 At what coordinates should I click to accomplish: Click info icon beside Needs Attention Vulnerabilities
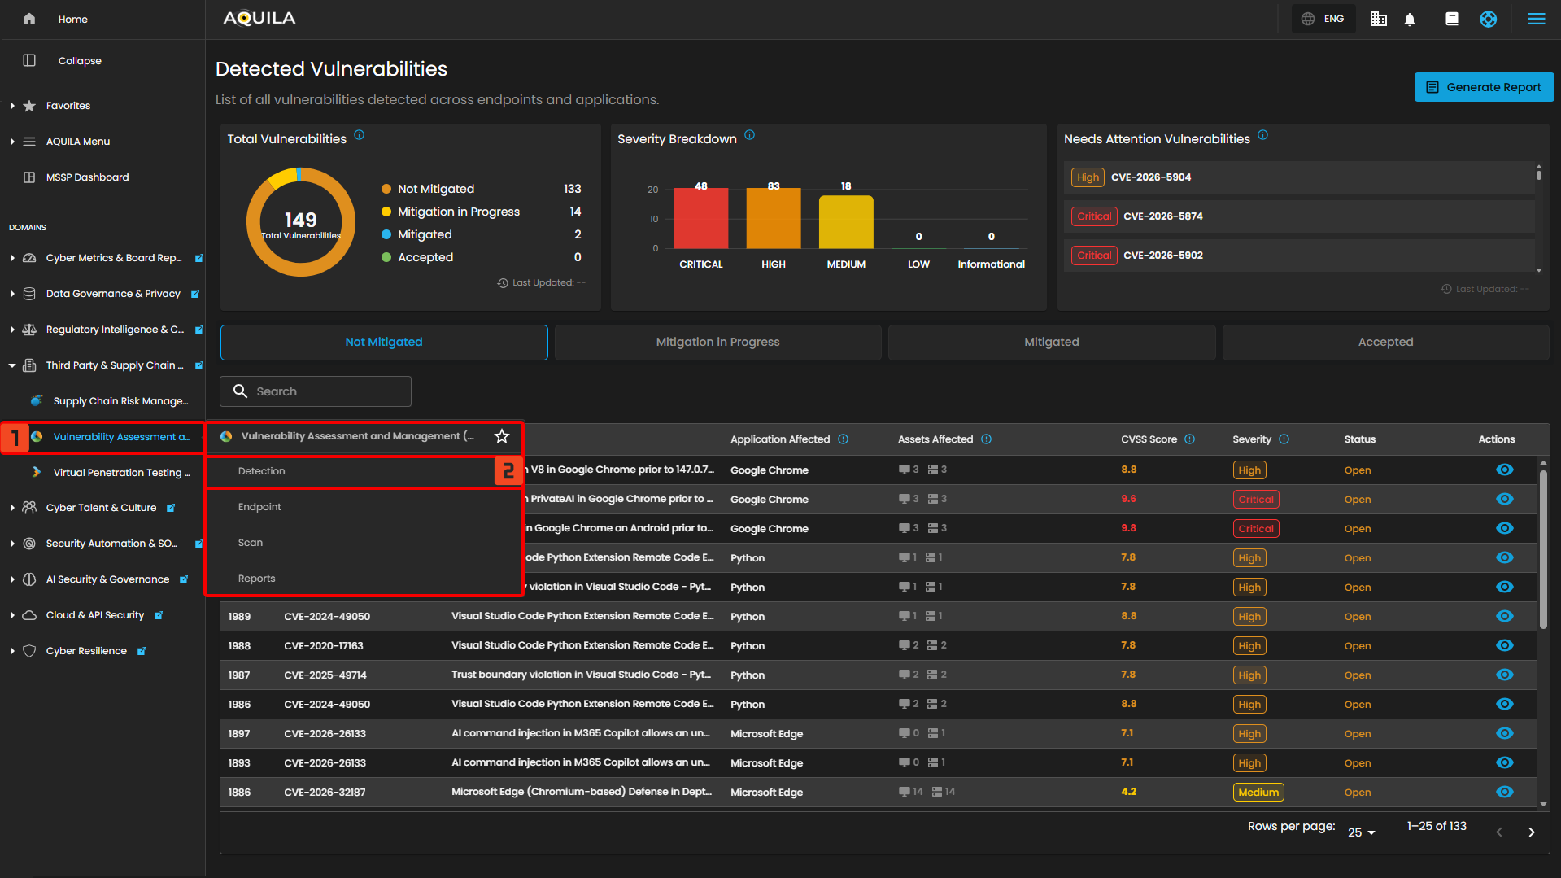point(1262,135)
